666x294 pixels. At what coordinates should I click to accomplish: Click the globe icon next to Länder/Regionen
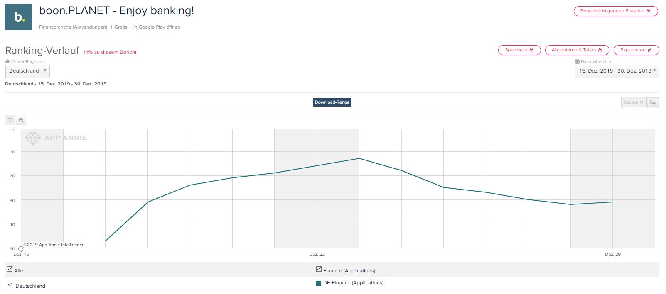click(7, 61)
